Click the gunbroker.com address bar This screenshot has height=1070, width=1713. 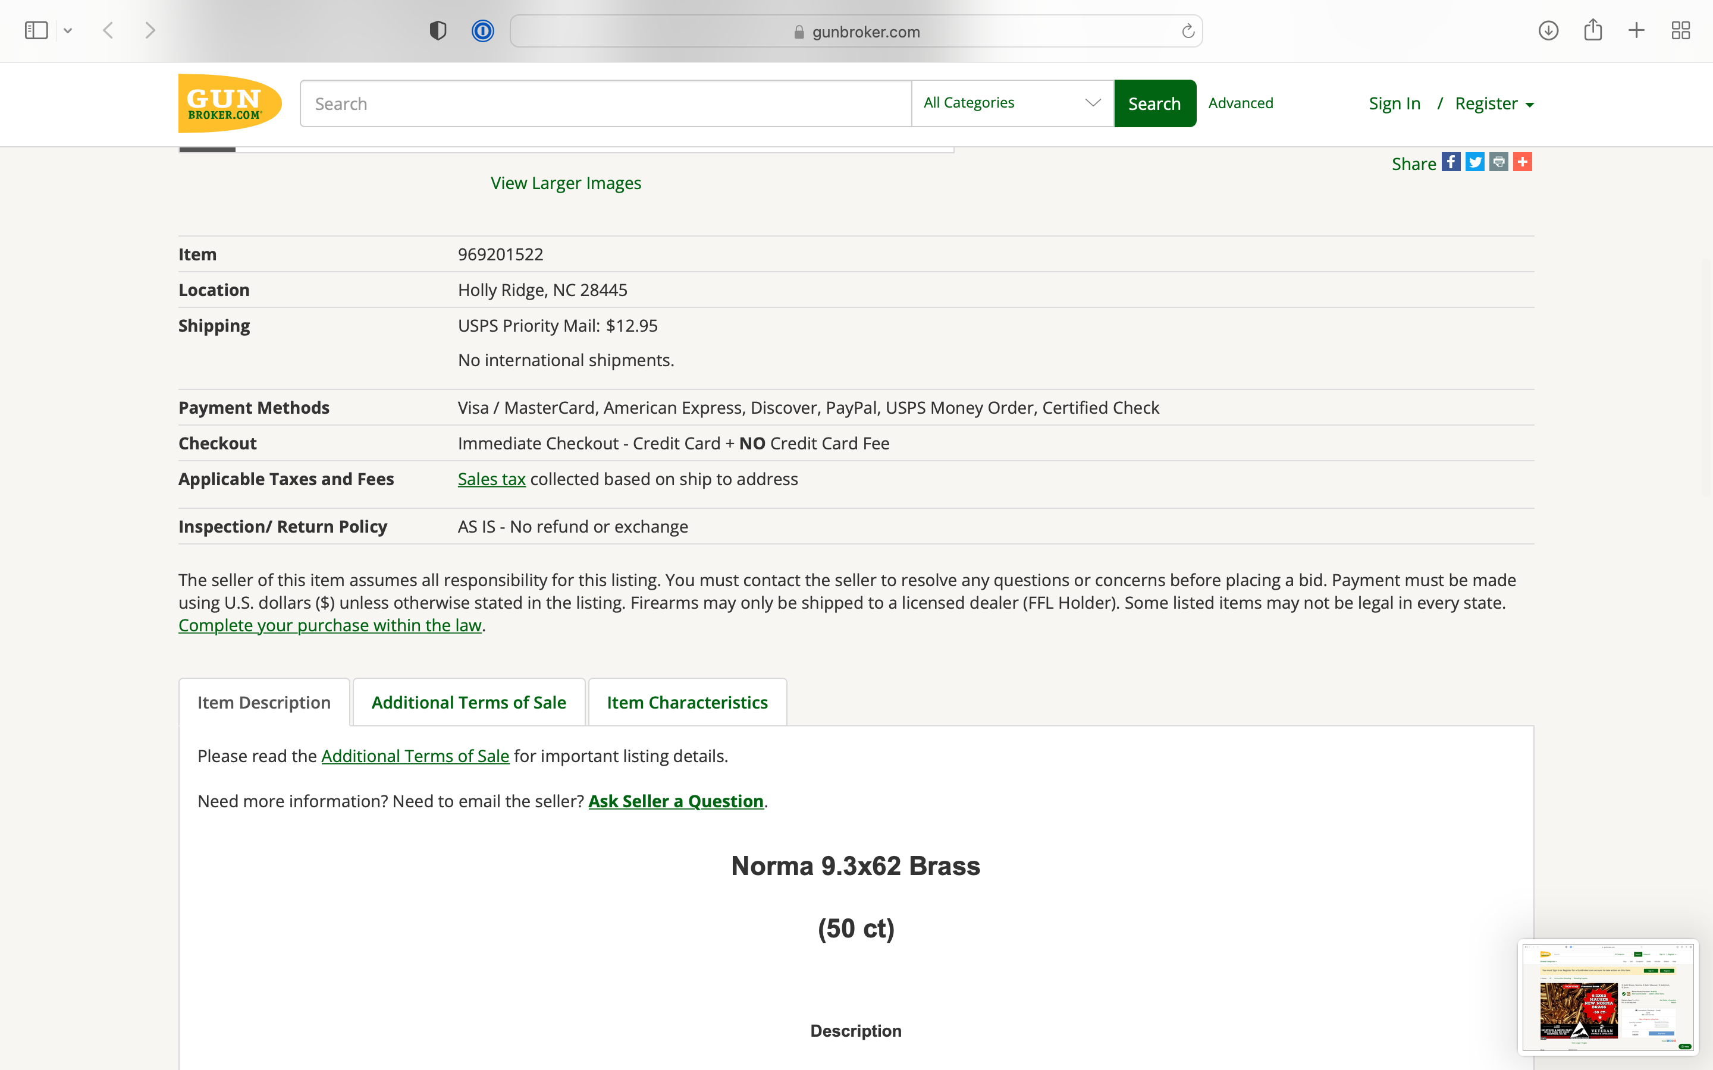click(856, 31)
